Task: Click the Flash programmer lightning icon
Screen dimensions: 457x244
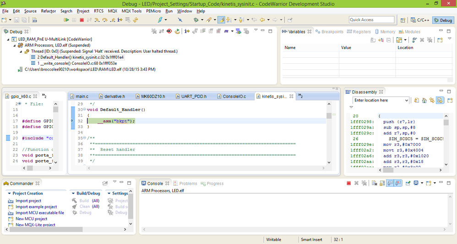Action: click(160, 20)
